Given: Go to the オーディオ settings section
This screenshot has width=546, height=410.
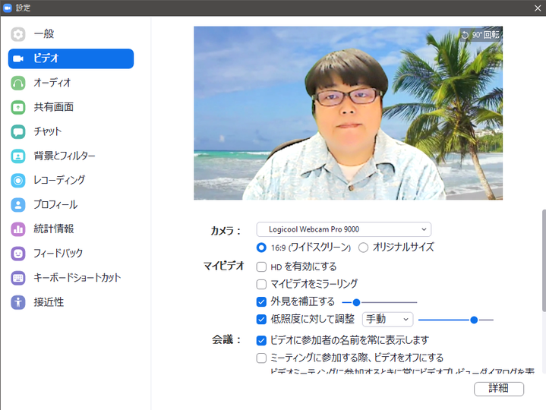Looking at the screenshot, I should pyautogui.click(x=71, y=83).
